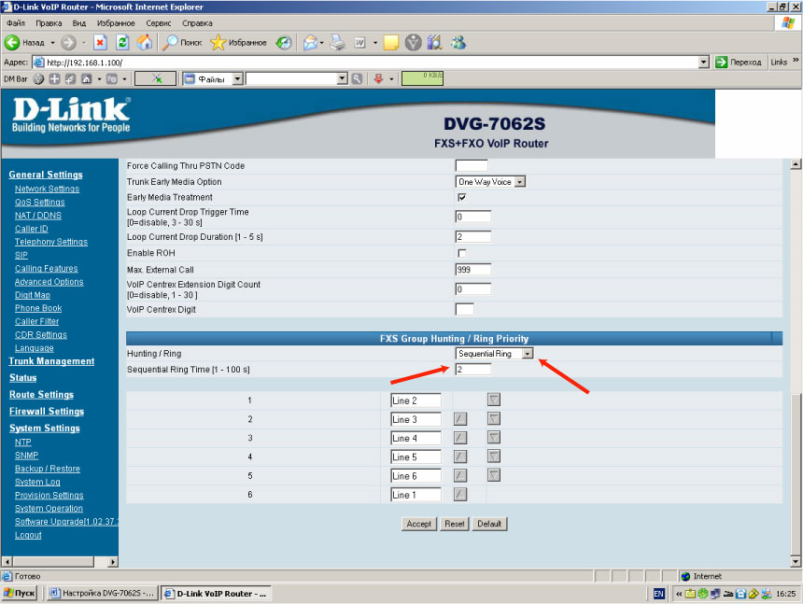The height and width of the screenshot is (604, 803).
Task: Open the Telephony Settings link
Action: pyautogui.click(x=50, y=242)
